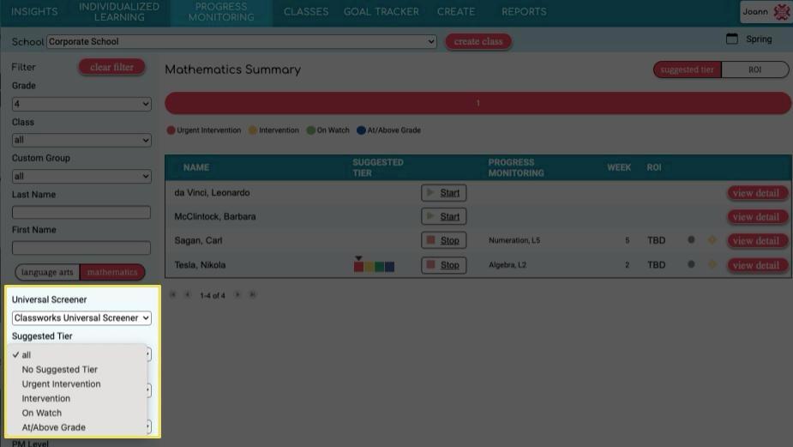793x447 pixels.
Task: Expand the Custom Group dropdown
Action: tap(81, 176)
